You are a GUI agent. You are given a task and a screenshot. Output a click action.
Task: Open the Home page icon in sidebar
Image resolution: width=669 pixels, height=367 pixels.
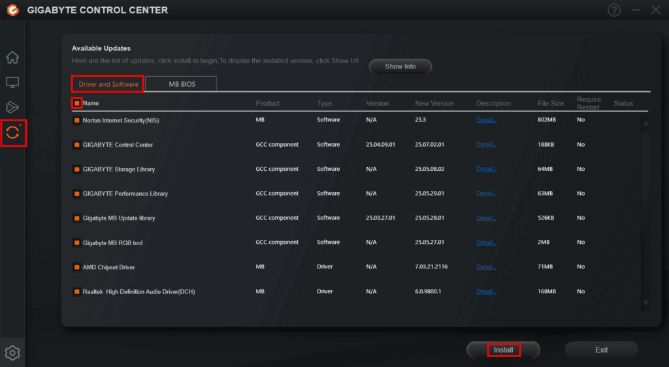(x=12, y=57)
